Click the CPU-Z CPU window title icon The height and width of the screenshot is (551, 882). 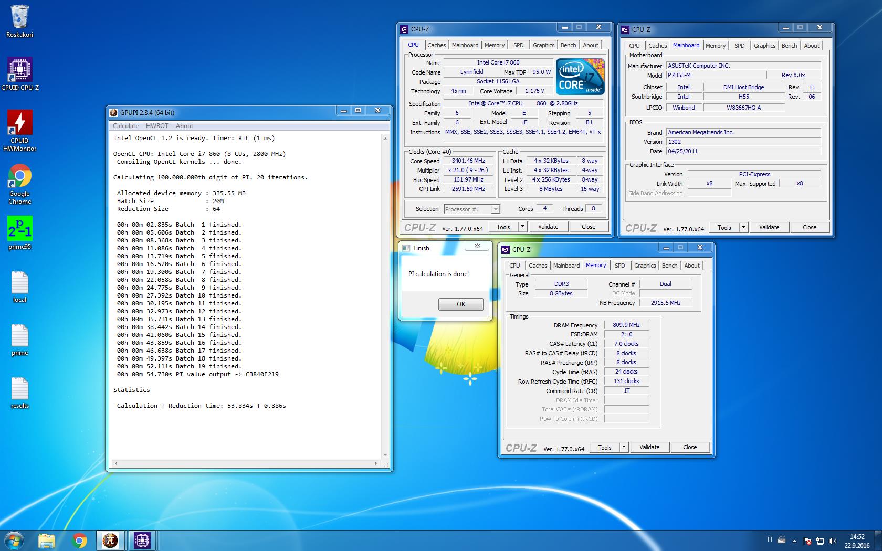coord(404,29)
